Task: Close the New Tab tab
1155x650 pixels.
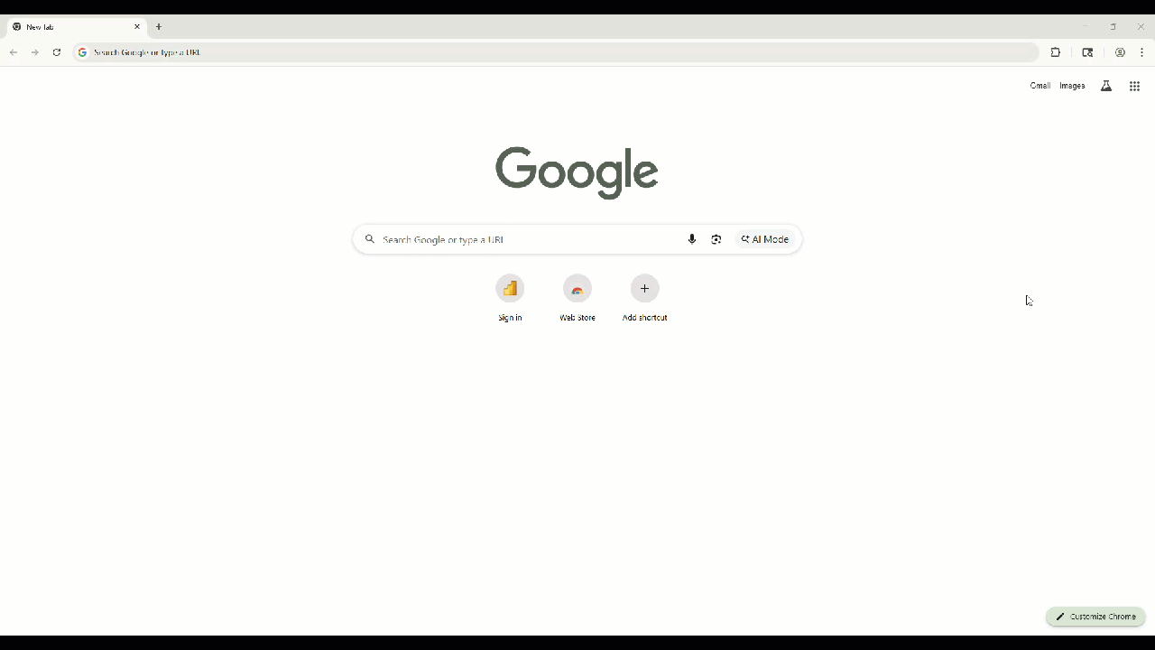Action: click(x=137, y=27)
